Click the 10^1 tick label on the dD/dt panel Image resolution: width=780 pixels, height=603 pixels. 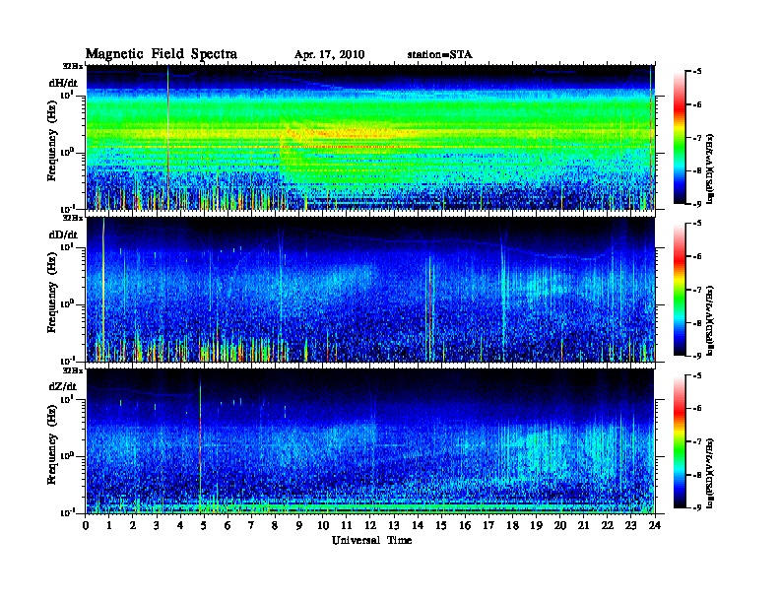(x=67, y=246)
